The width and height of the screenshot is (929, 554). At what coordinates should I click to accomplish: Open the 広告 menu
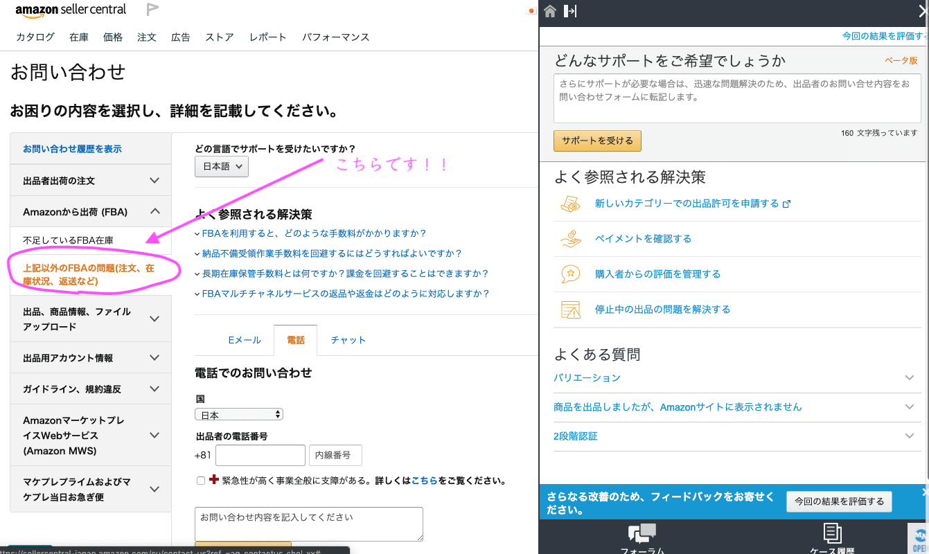click(x=181, y=37)
